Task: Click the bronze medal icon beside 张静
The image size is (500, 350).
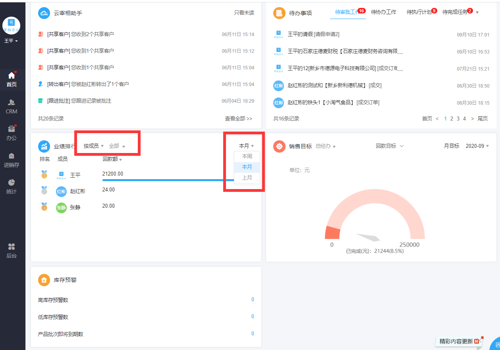Action: point(44,207)
